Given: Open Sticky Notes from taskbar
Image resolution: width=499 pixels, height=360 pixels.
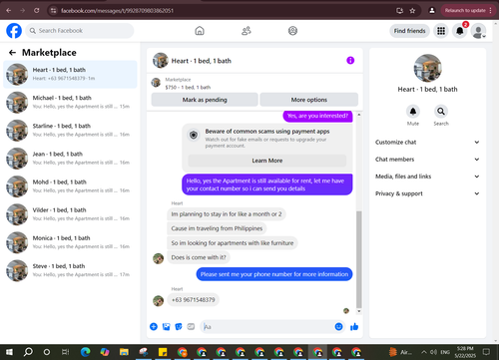Looking at the screenshot, I should pos(163,352).
